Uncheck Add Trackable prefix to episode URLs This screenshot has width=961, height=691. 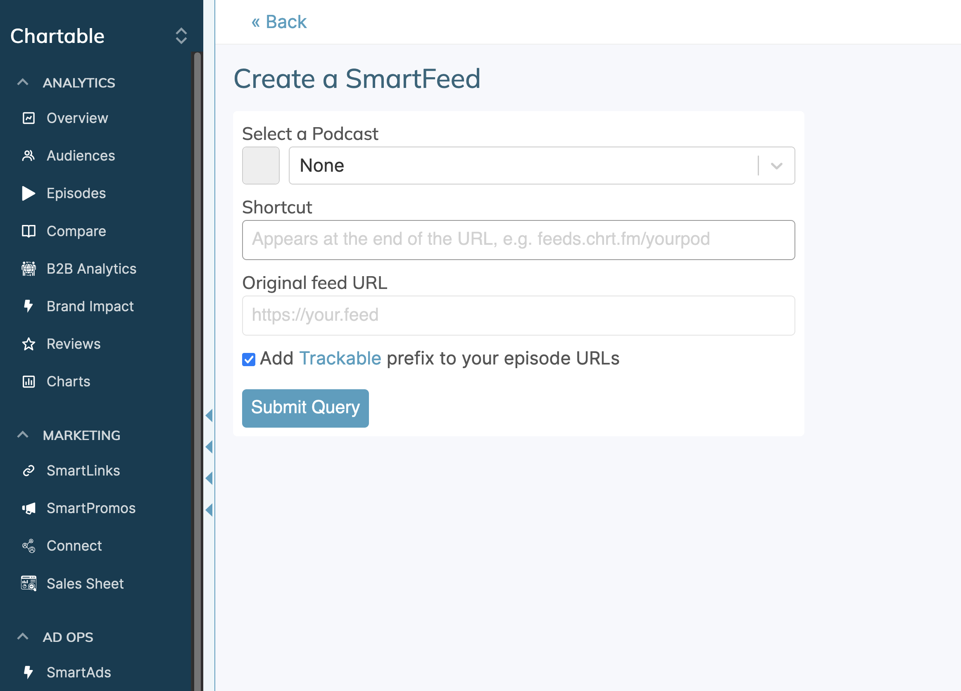[x=248, y=359]
